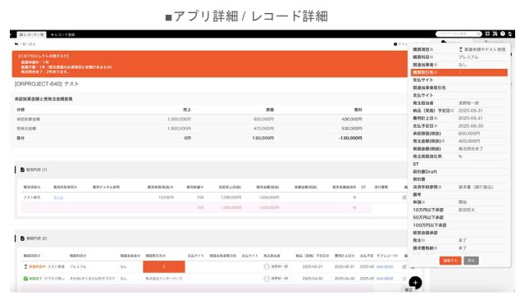
Task: Click the magnifier icon in the search box
Action: (478, 34)
